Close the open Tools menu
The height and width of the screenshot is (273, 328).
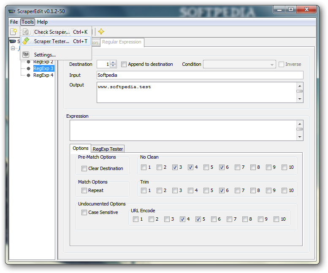pos(27,22)
